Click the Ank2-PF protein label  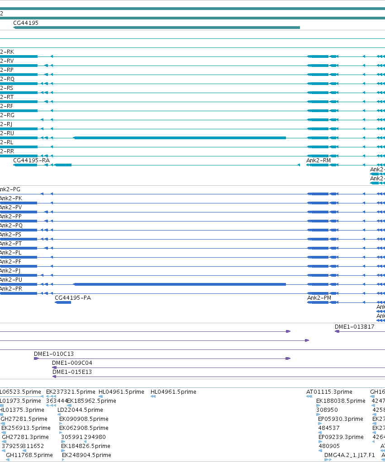[x=11, y=262]
